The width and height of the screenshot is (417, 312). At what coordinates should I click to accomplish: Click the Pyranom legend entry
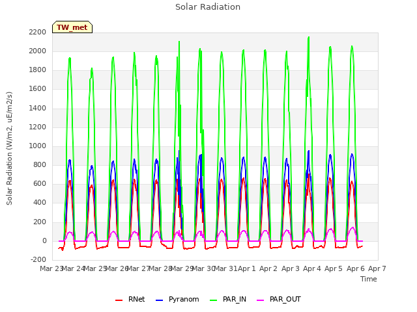tap(177, 299)
